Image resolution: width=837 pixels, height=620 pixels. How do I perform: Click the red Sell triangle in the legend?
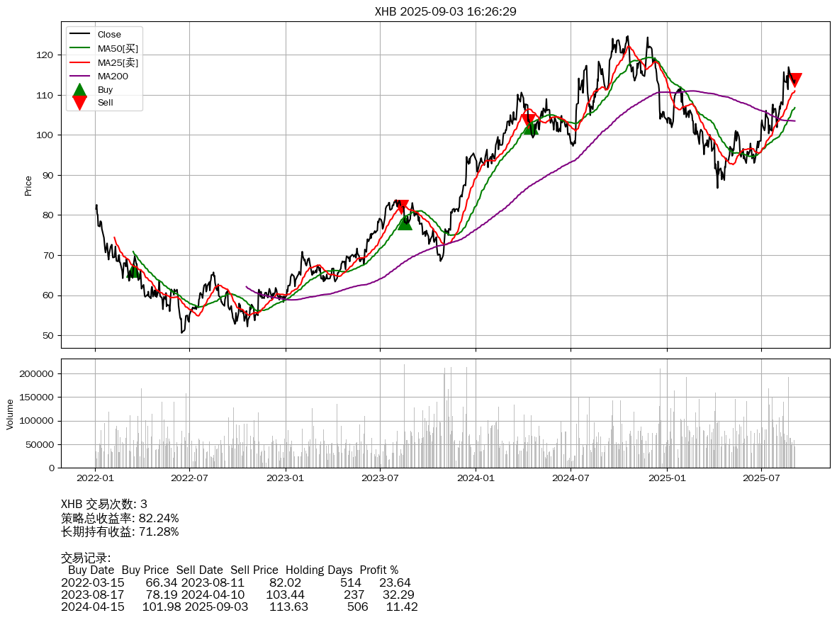point(79,103)
